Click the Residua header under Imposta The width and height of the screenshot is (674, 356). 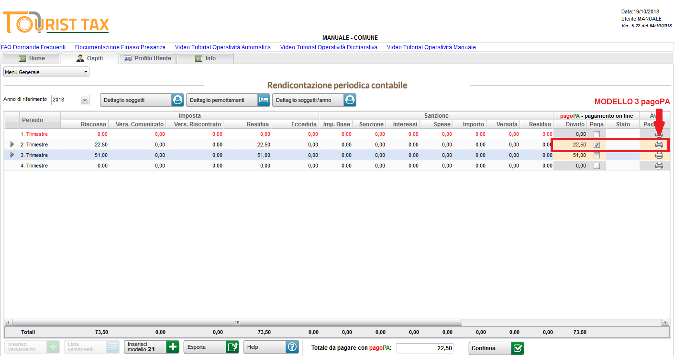[x=247, y=124]
